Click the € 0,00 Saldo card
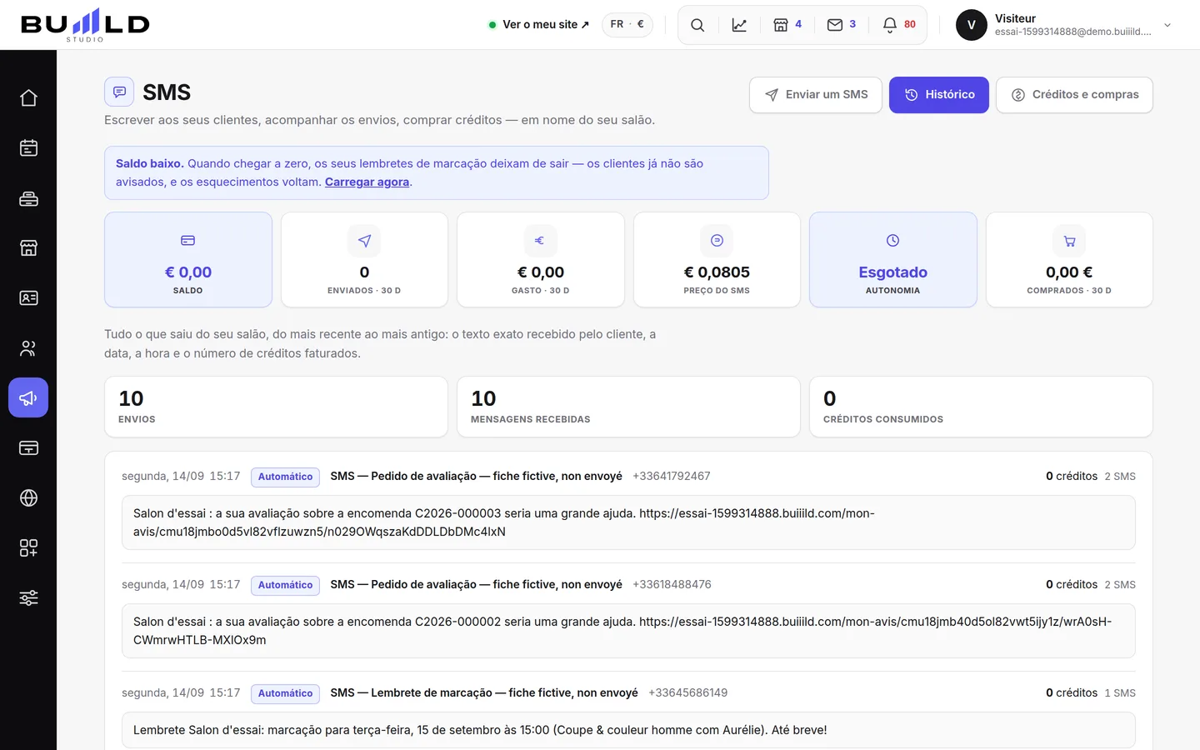 [188, 260]
